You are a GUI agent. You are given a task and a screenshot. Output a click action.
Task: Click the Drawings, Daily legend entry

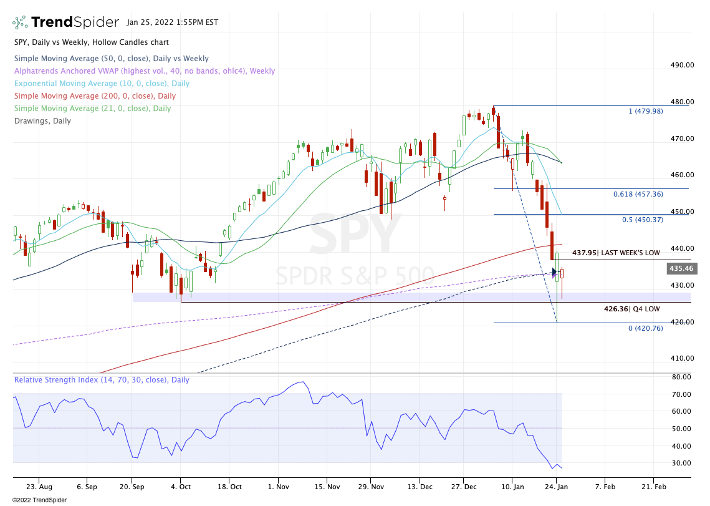pyautogui.click(x=42, y=120)
